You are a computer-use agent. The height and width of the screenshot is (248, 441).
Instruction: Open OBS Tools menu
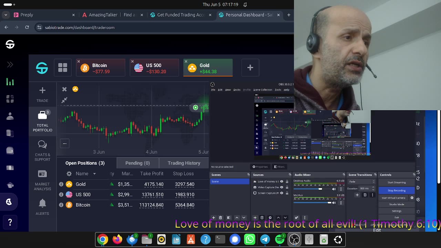278,90
